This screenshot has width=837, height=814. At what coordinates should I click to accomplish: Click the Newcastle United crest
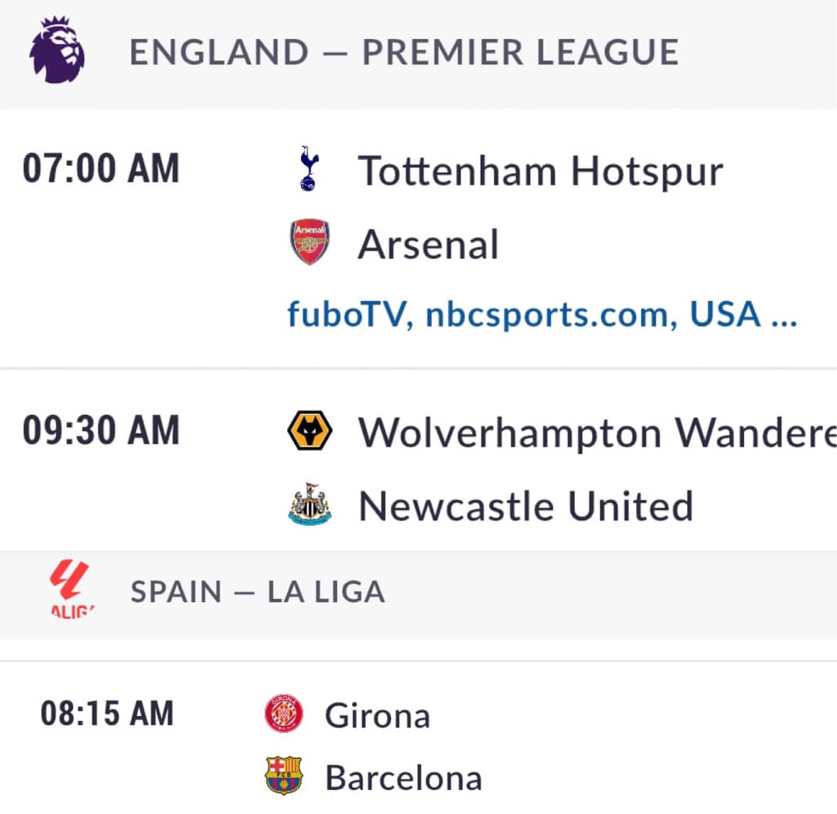[x=310, y=504]
